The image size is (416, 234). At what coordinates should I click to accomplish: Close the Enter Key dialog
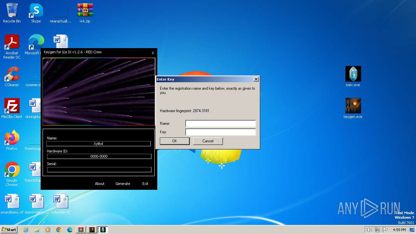pos(256,79)
